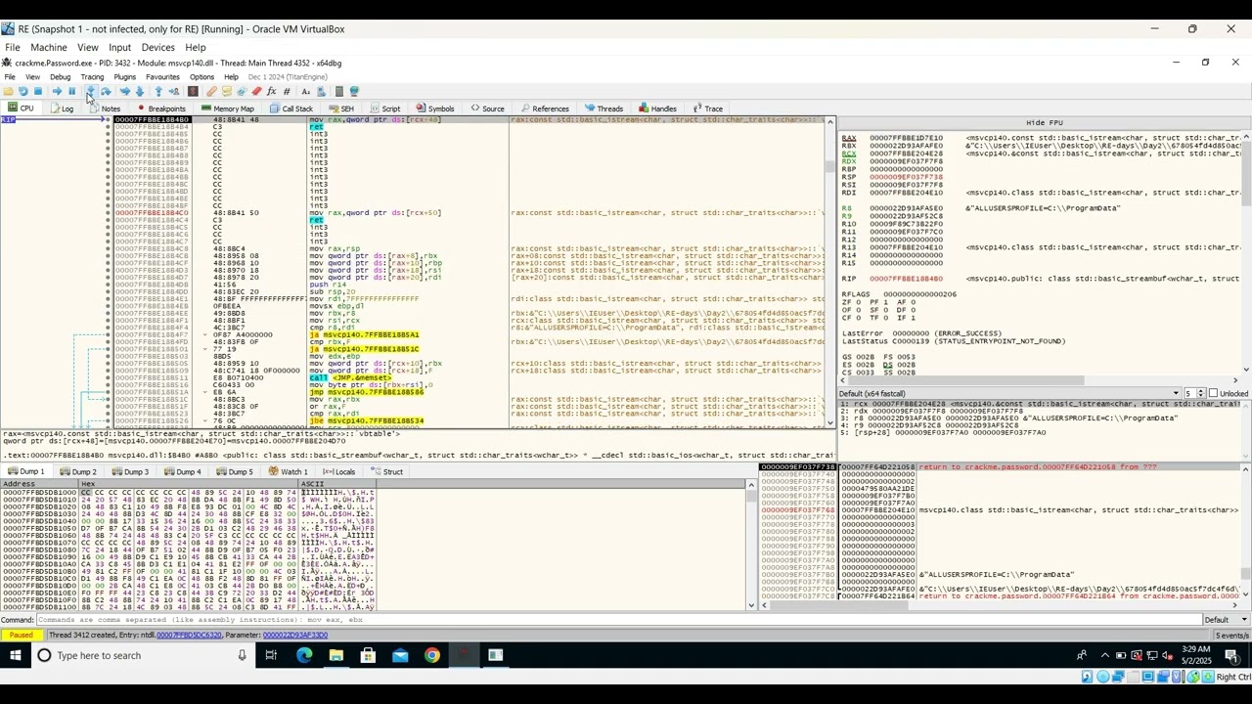The width and height of the screenshot is (1252, 704).
Task: Click the Address column header in dump
Action: 39,484
